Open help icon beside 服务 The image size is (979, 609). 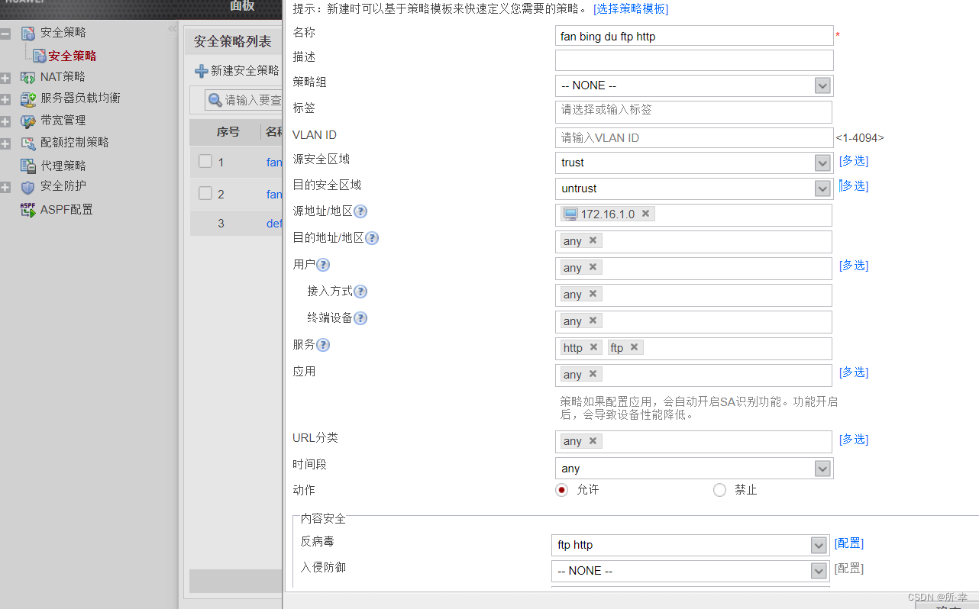click(x=323, y=345)
